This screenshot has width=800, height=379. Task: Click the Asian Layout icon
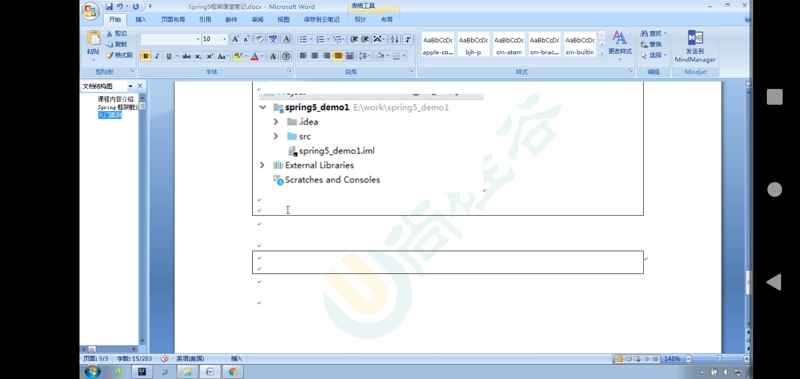coord(377,39)
